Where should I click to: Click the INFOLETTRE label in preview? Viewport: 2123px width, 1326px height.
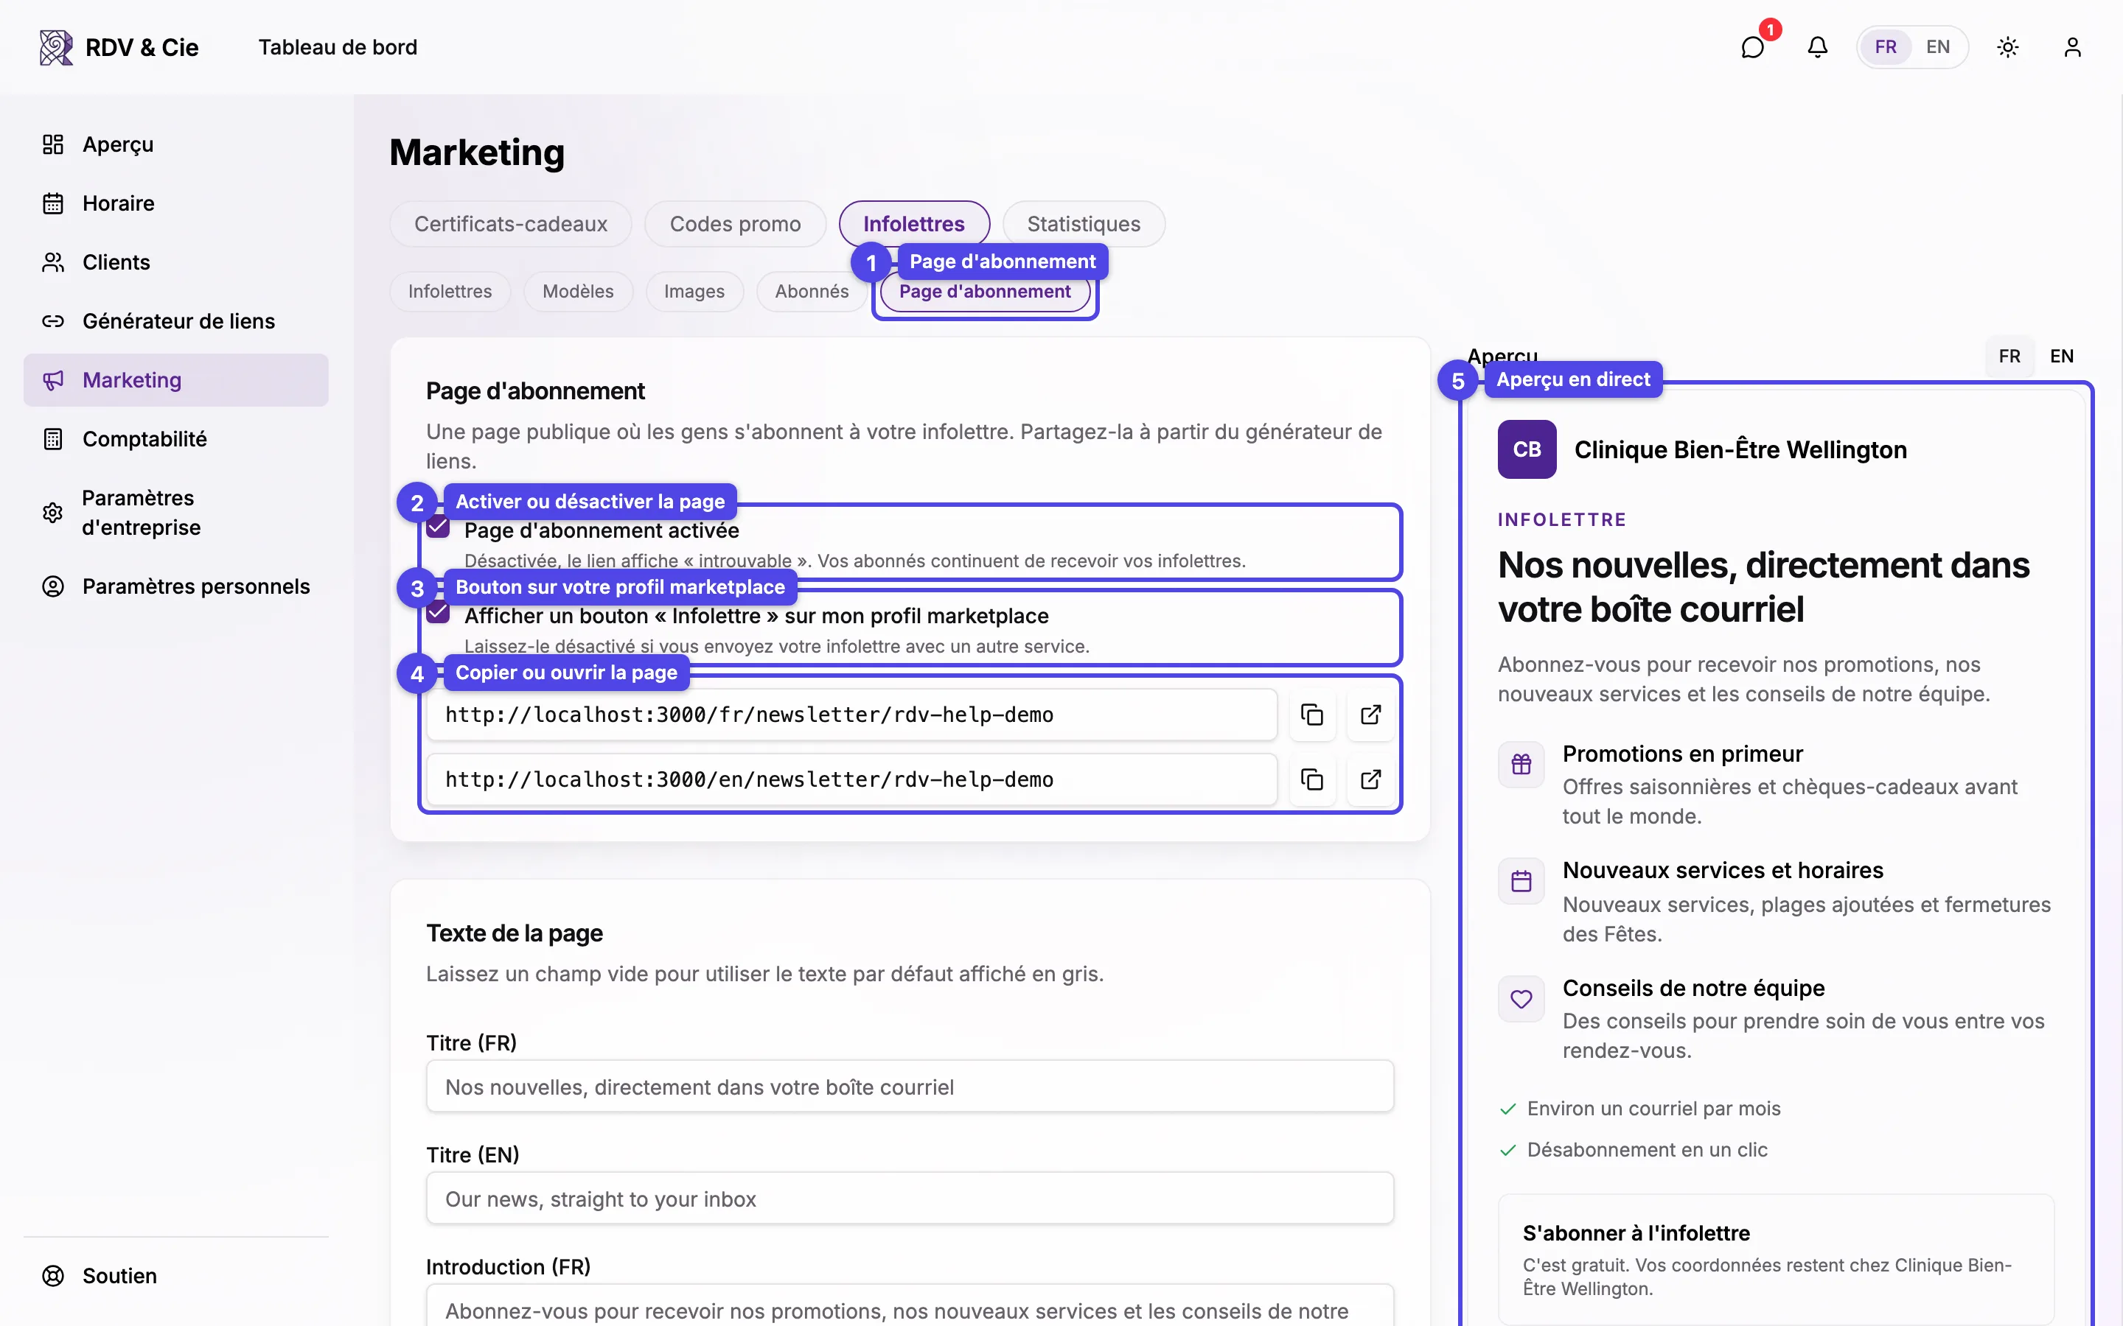[x=1561, y=519]
